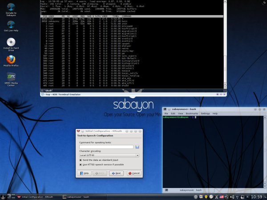Switch to sabayonuser : bash taskbar entry
Image resolution: width=267 pixels, height=200 pixels.
coord(83,197)
